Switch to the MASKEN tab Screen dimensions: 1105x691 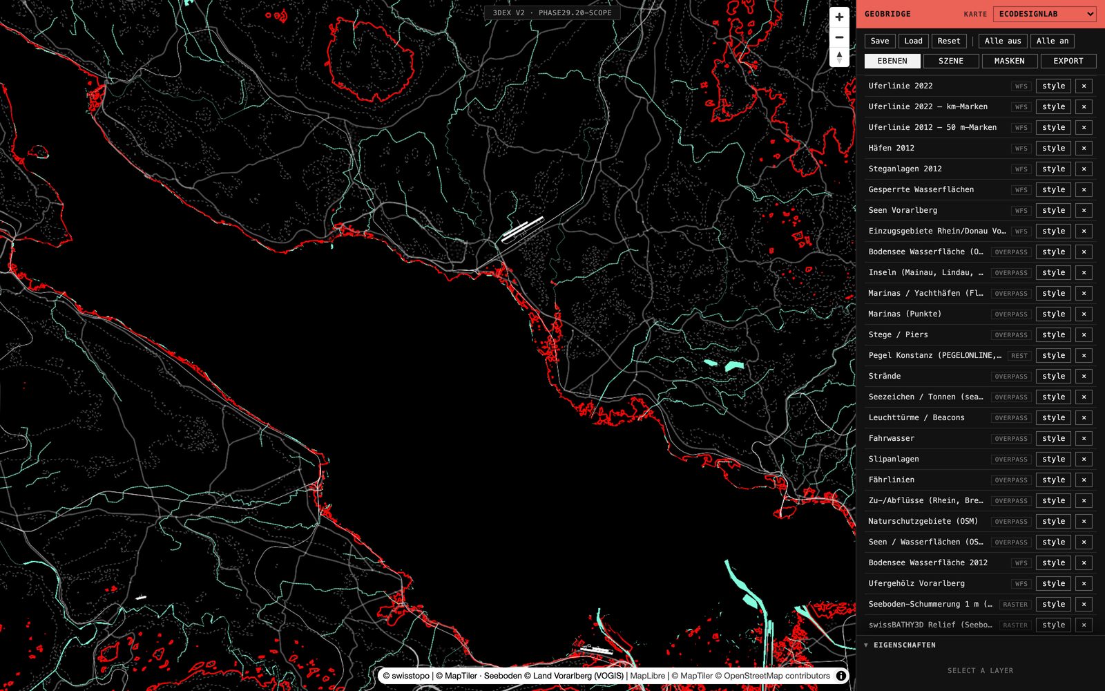(x=1010, y=61)
